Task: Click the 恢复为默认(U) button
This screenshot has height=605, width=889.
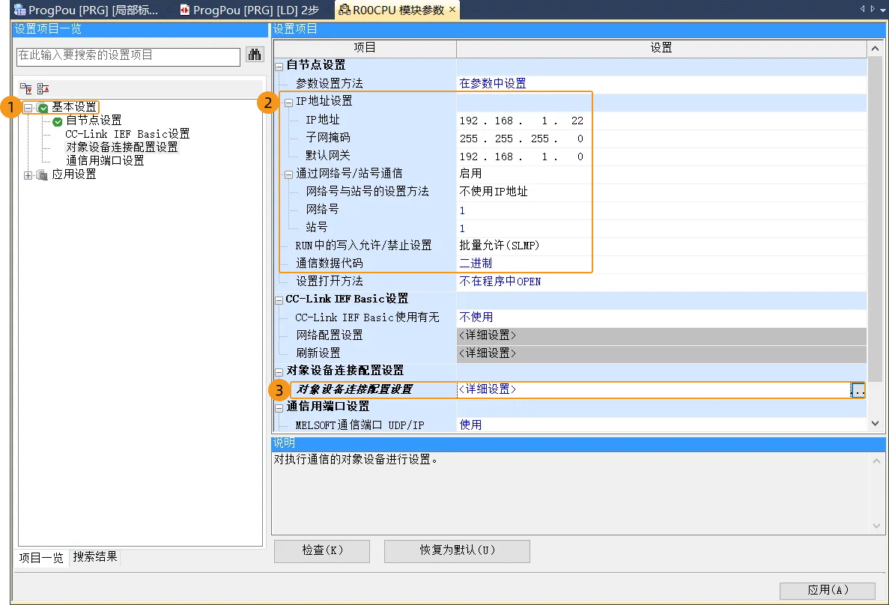Action: click(457, 550)
